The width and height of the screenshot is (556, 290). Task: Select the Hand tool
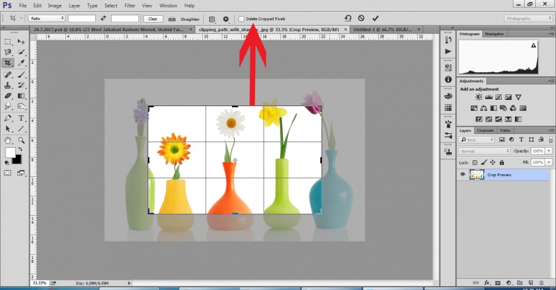coord(8,140)
